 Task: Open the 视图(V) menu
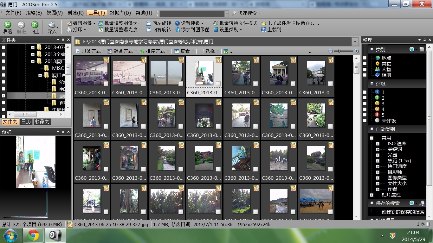(55, 13)
